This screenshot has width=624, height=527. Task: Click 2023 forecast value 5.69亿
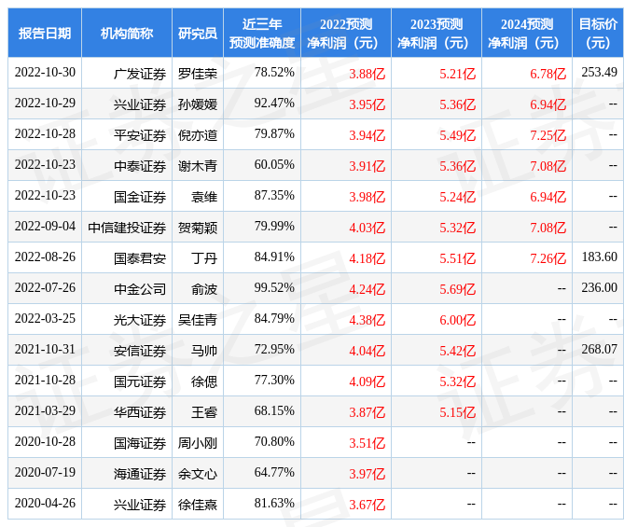tap(457, 289)
